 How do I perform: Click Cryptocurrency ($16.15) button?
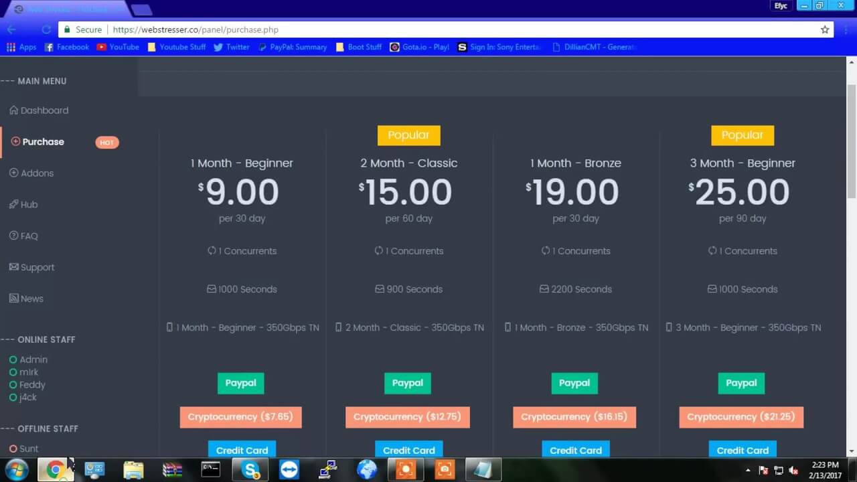click(x=574, y=417)
